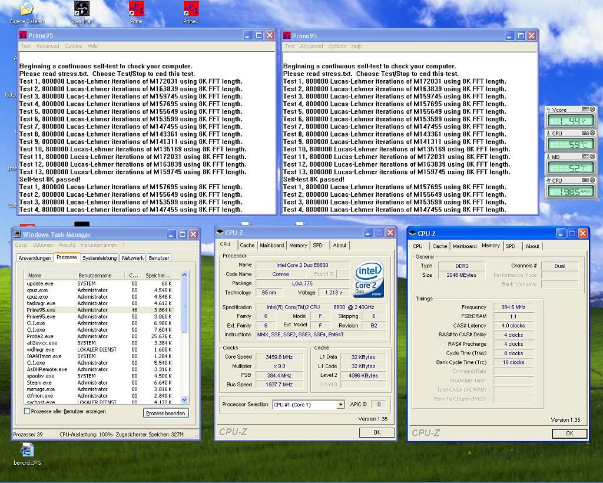The width and height of the screenshot is (603, 483).
Task: Open settings icon on the Vcore gadget
Action: click(585, 109)
